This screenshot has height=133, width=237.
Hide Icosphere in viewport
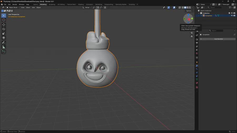coord(232,16)
